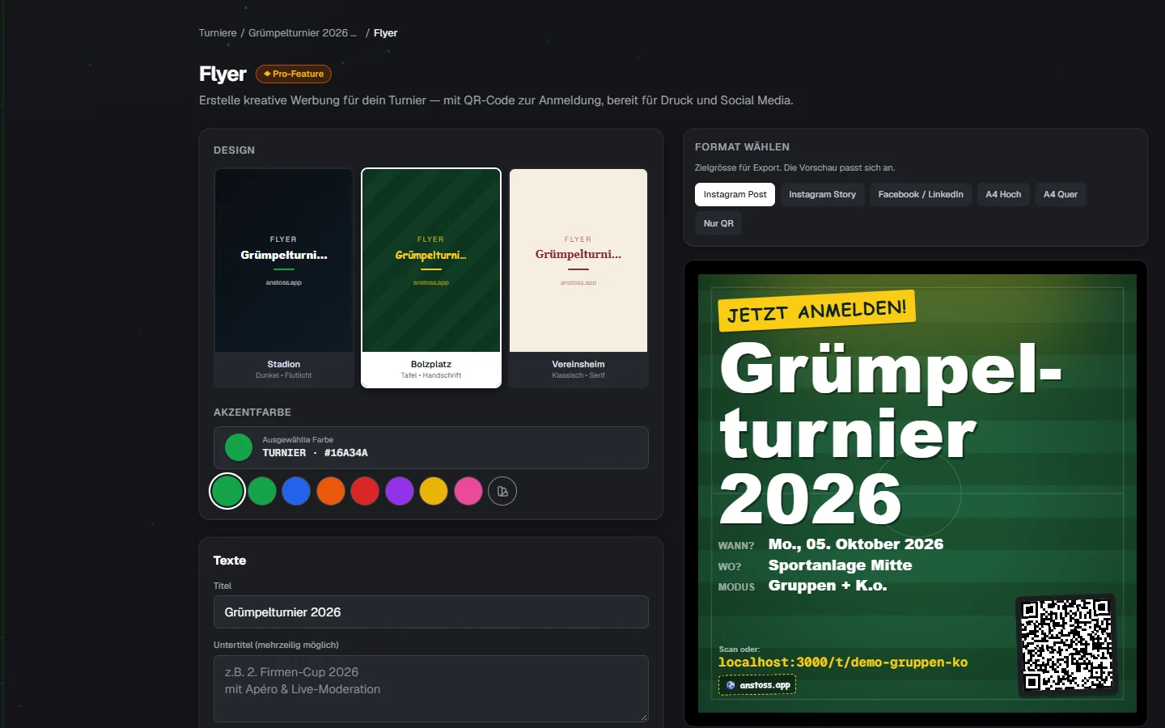1165x728 pixels.
Task: Pick the orange accent color swatch
Action: 331,491
